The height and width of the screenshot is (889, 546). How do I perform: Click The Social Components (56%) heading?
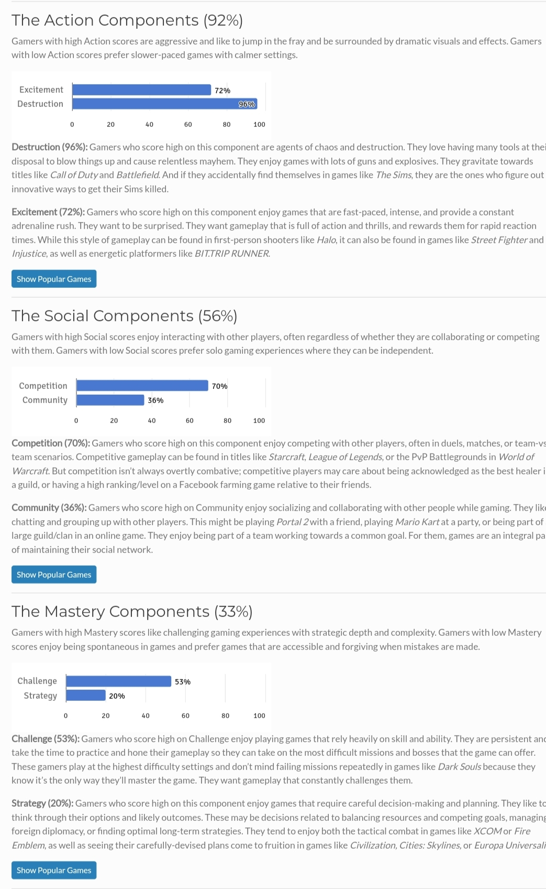(125, 316)
